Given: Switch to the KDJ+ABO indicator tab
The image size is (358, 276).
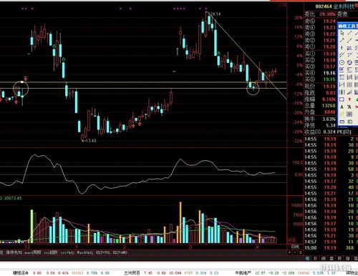Looking at the screenshot, I should [120, 252].
